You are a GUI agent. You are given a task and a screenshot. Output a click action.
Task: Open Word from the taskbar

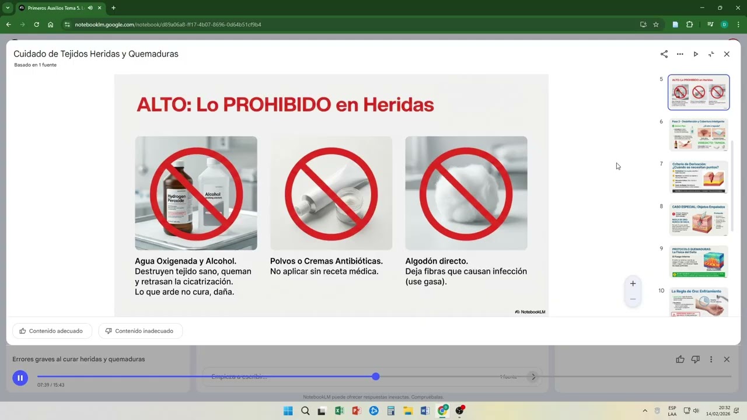click(x=425, y=411)
